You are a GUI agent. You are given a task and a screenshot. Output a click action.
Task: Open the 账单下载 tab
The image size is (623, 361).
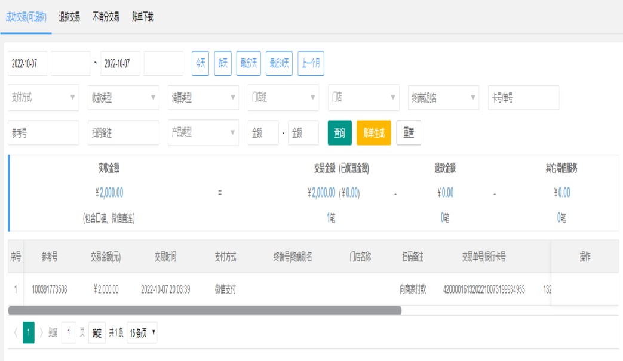pyautogui.click(x=143, y=17)
